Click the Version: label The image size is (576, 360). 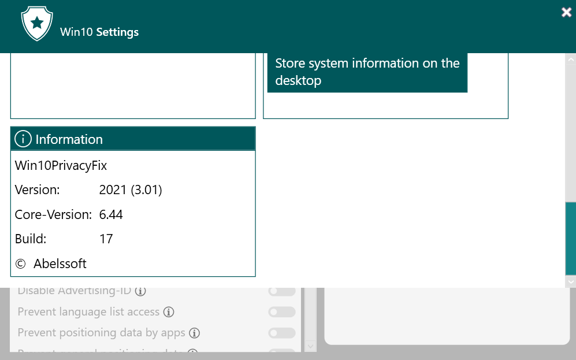coord(37,190)
